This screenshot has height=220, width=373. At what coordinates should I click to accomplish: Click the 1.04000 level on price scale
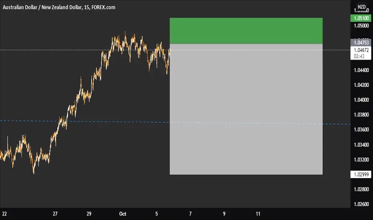[x=361, y=100]
